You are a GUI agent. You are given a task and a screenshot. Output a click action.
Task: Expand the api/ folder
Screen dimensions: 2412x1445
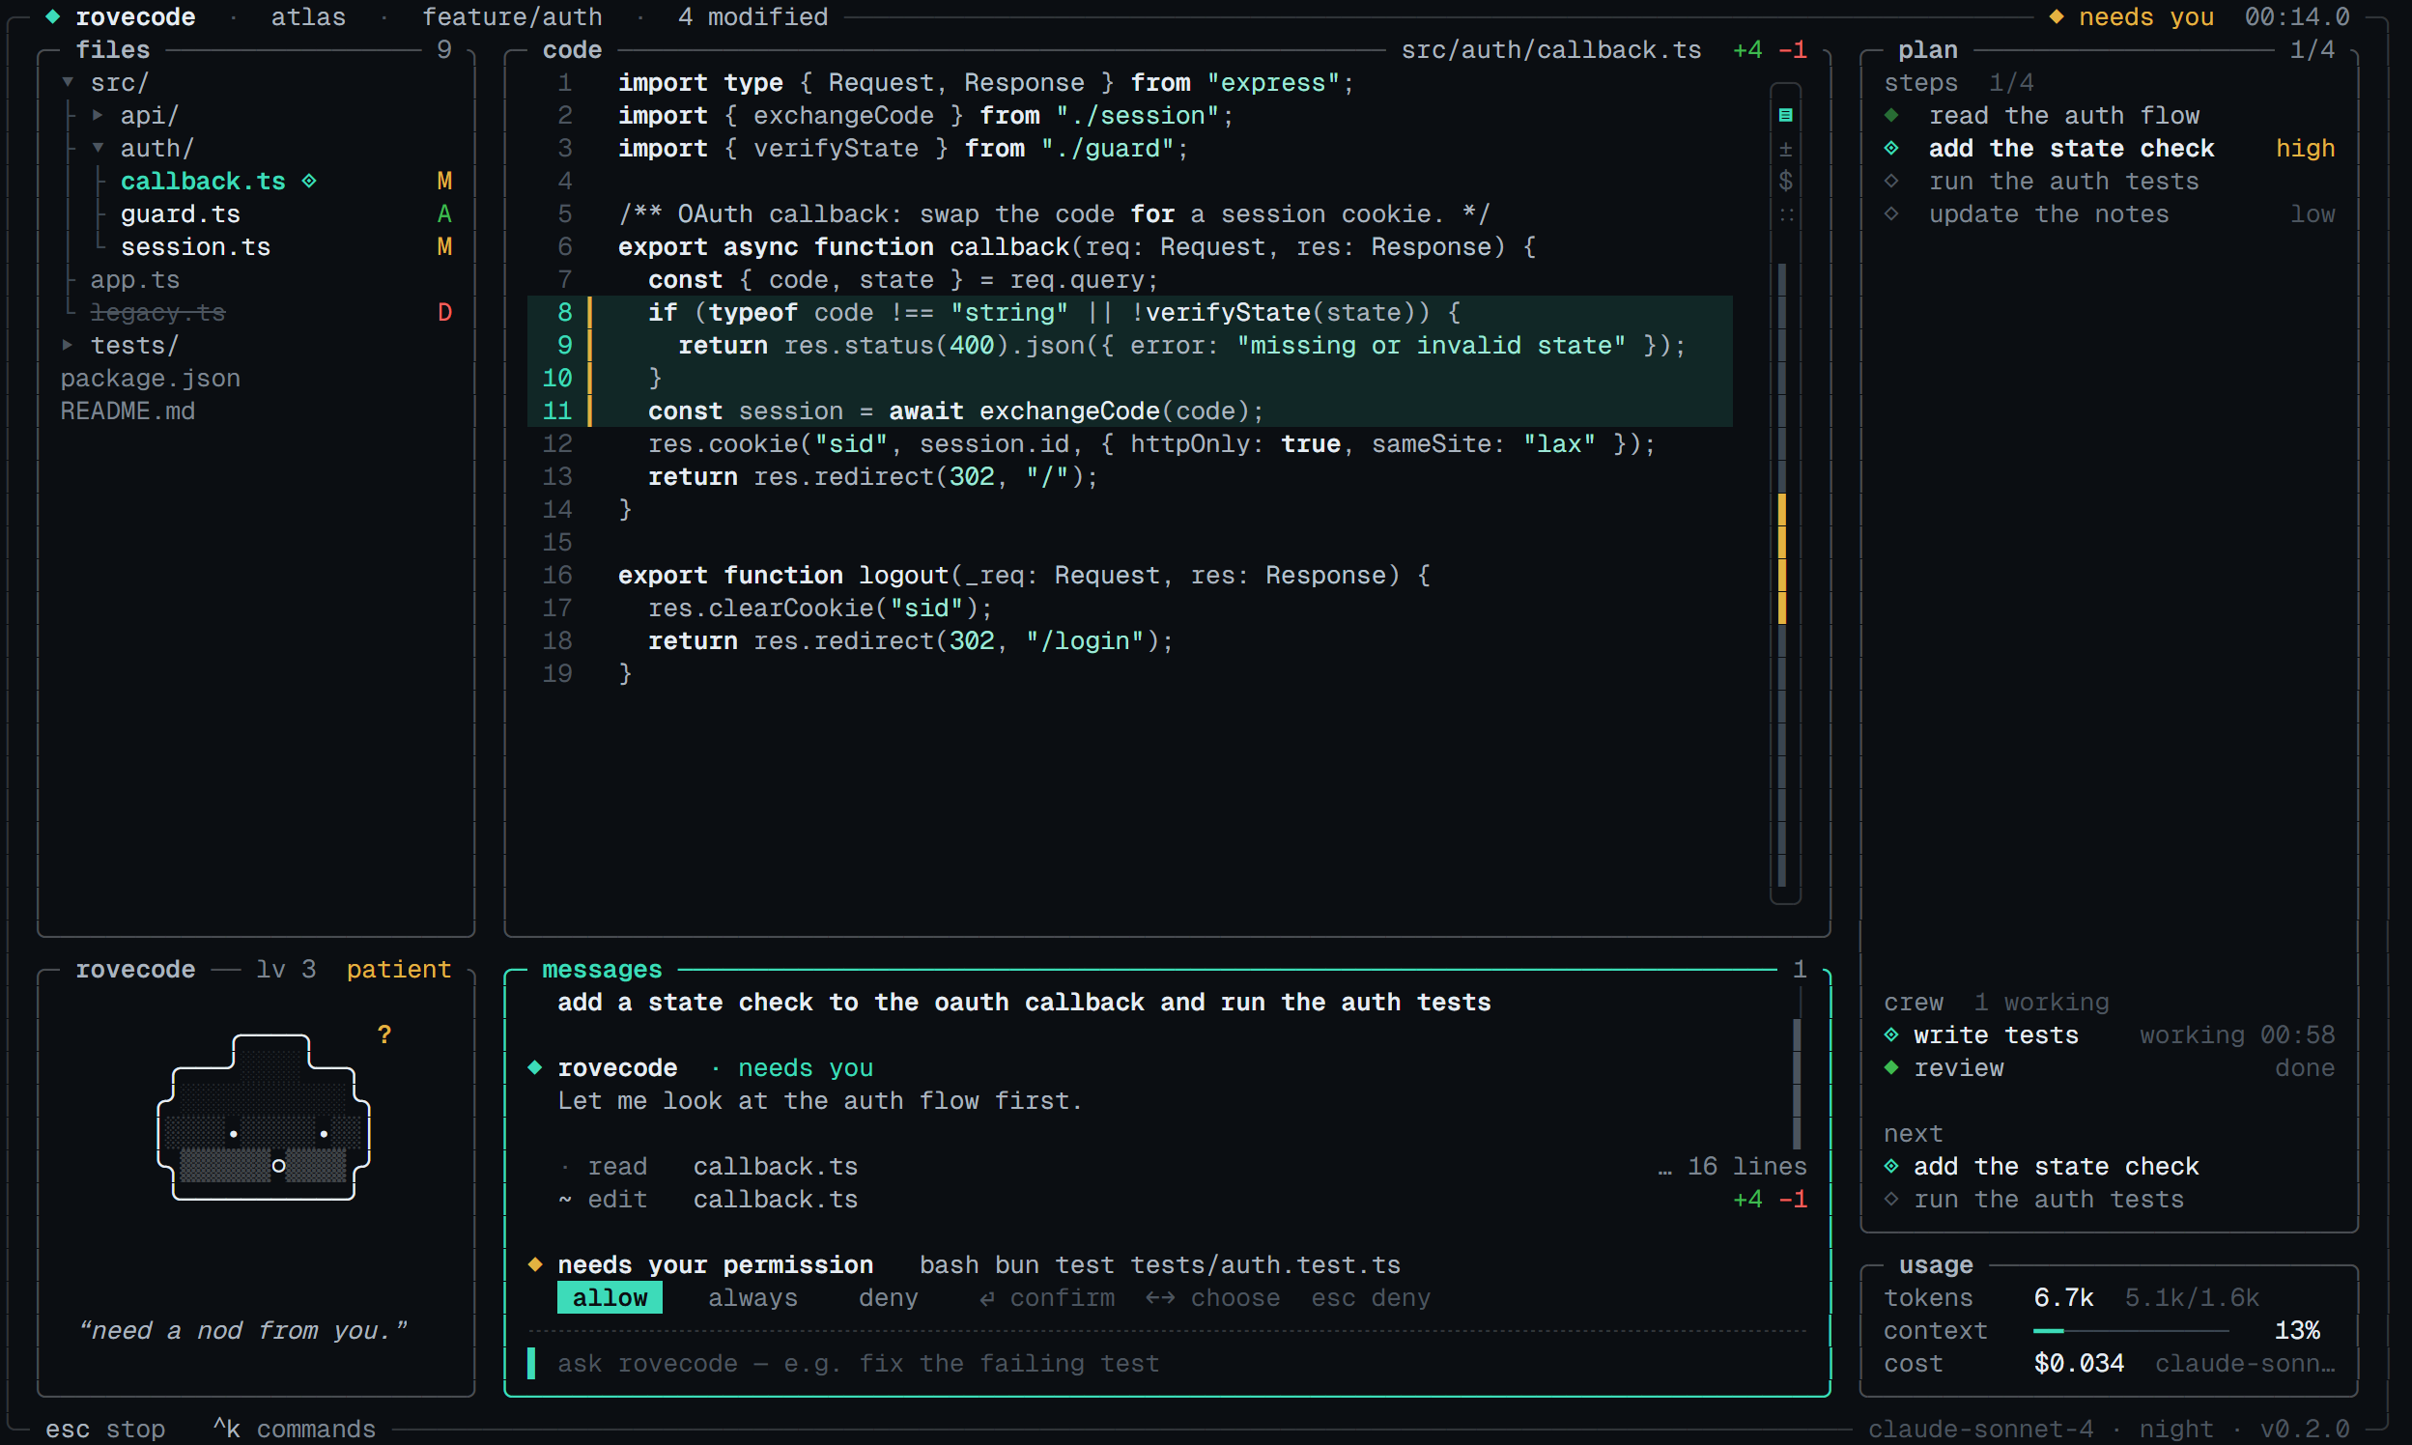pyautogui.click(x=98, y=116)
